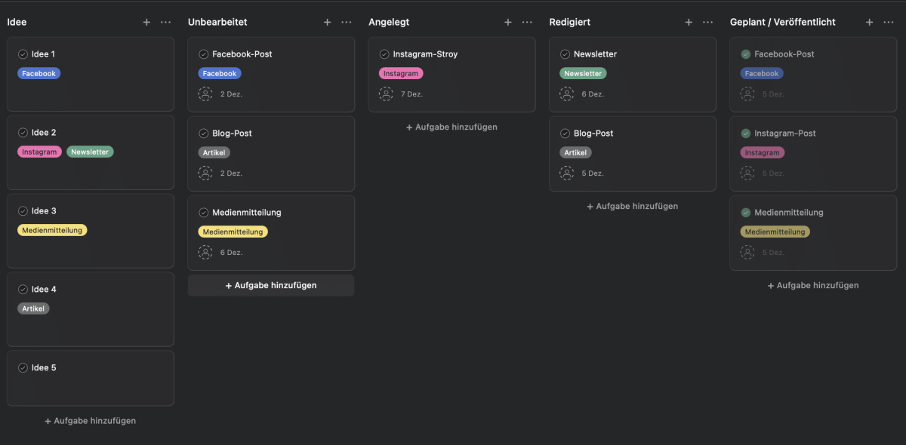Click the check circle on the Medienmitteilung card

[x=203, y=212]
